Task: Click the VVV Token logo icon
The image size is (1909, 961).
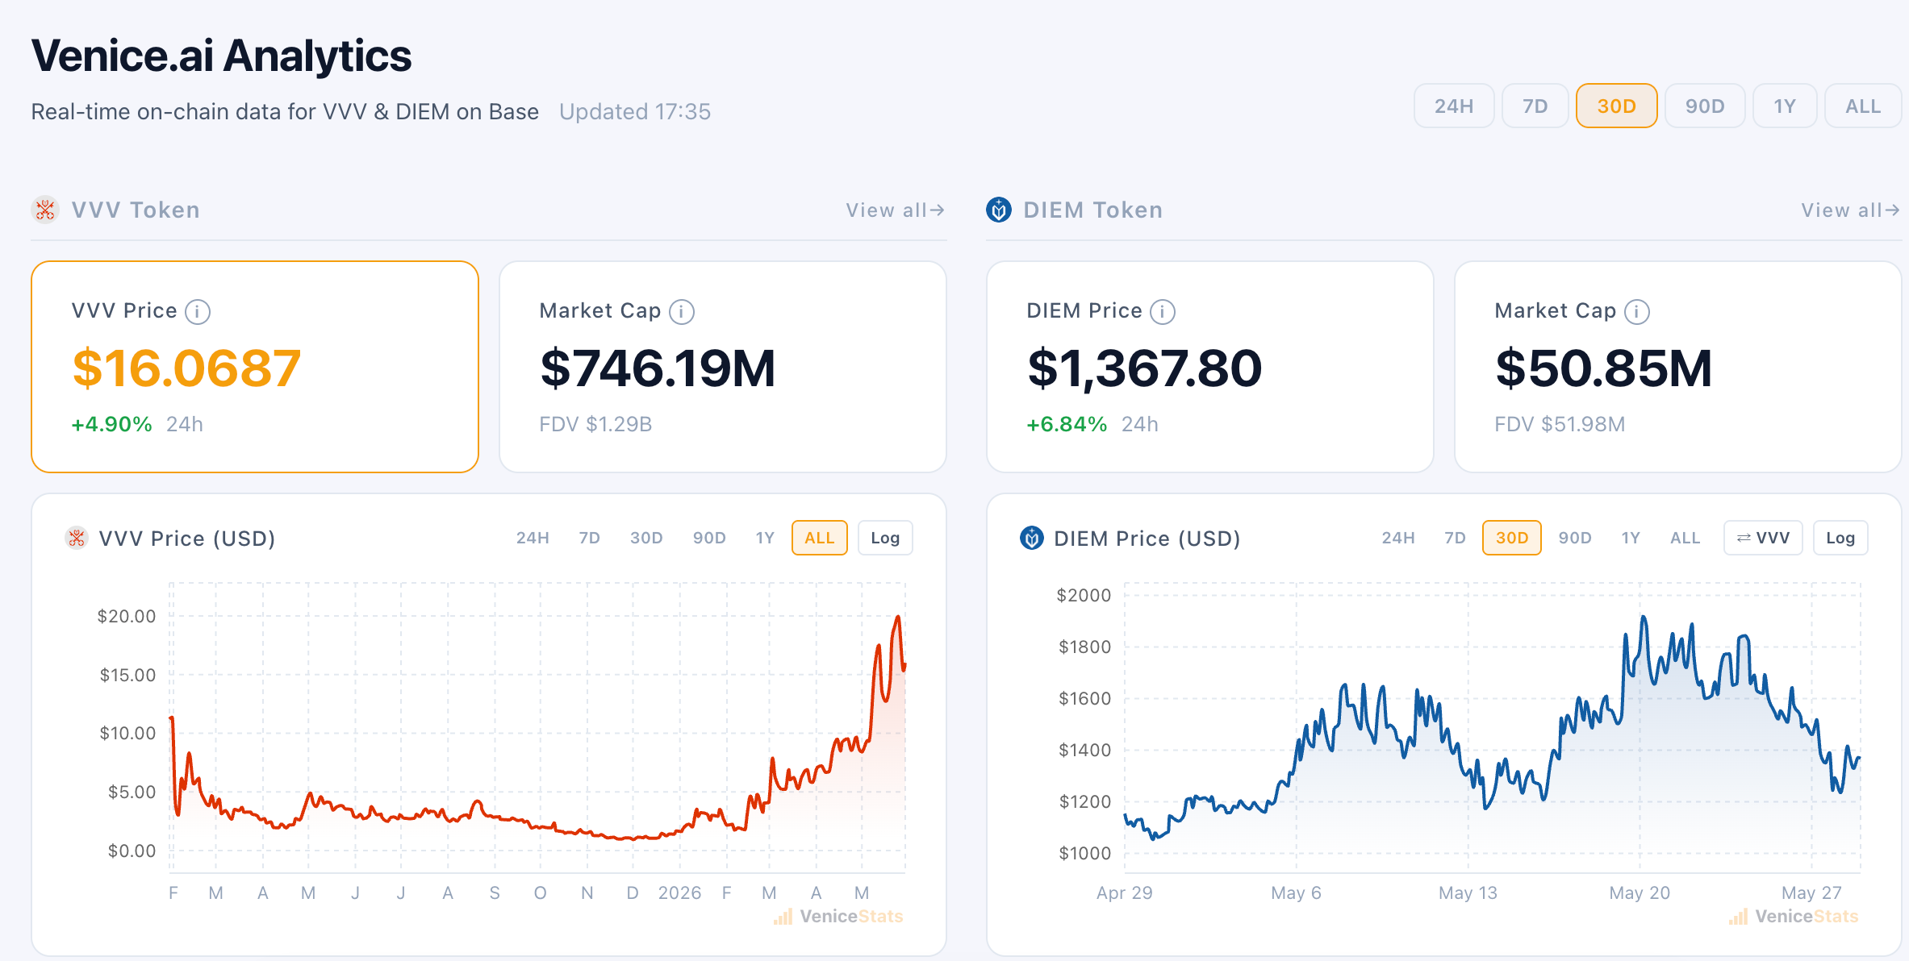Action: 45,210
